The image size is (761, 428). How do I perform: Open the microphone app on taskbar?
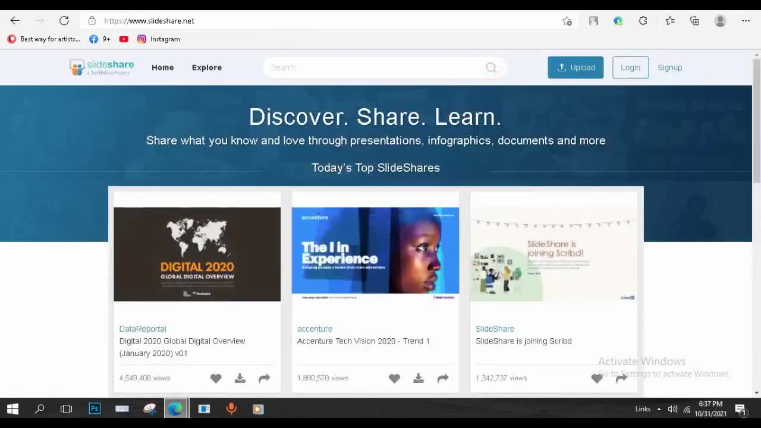(231, 409)
